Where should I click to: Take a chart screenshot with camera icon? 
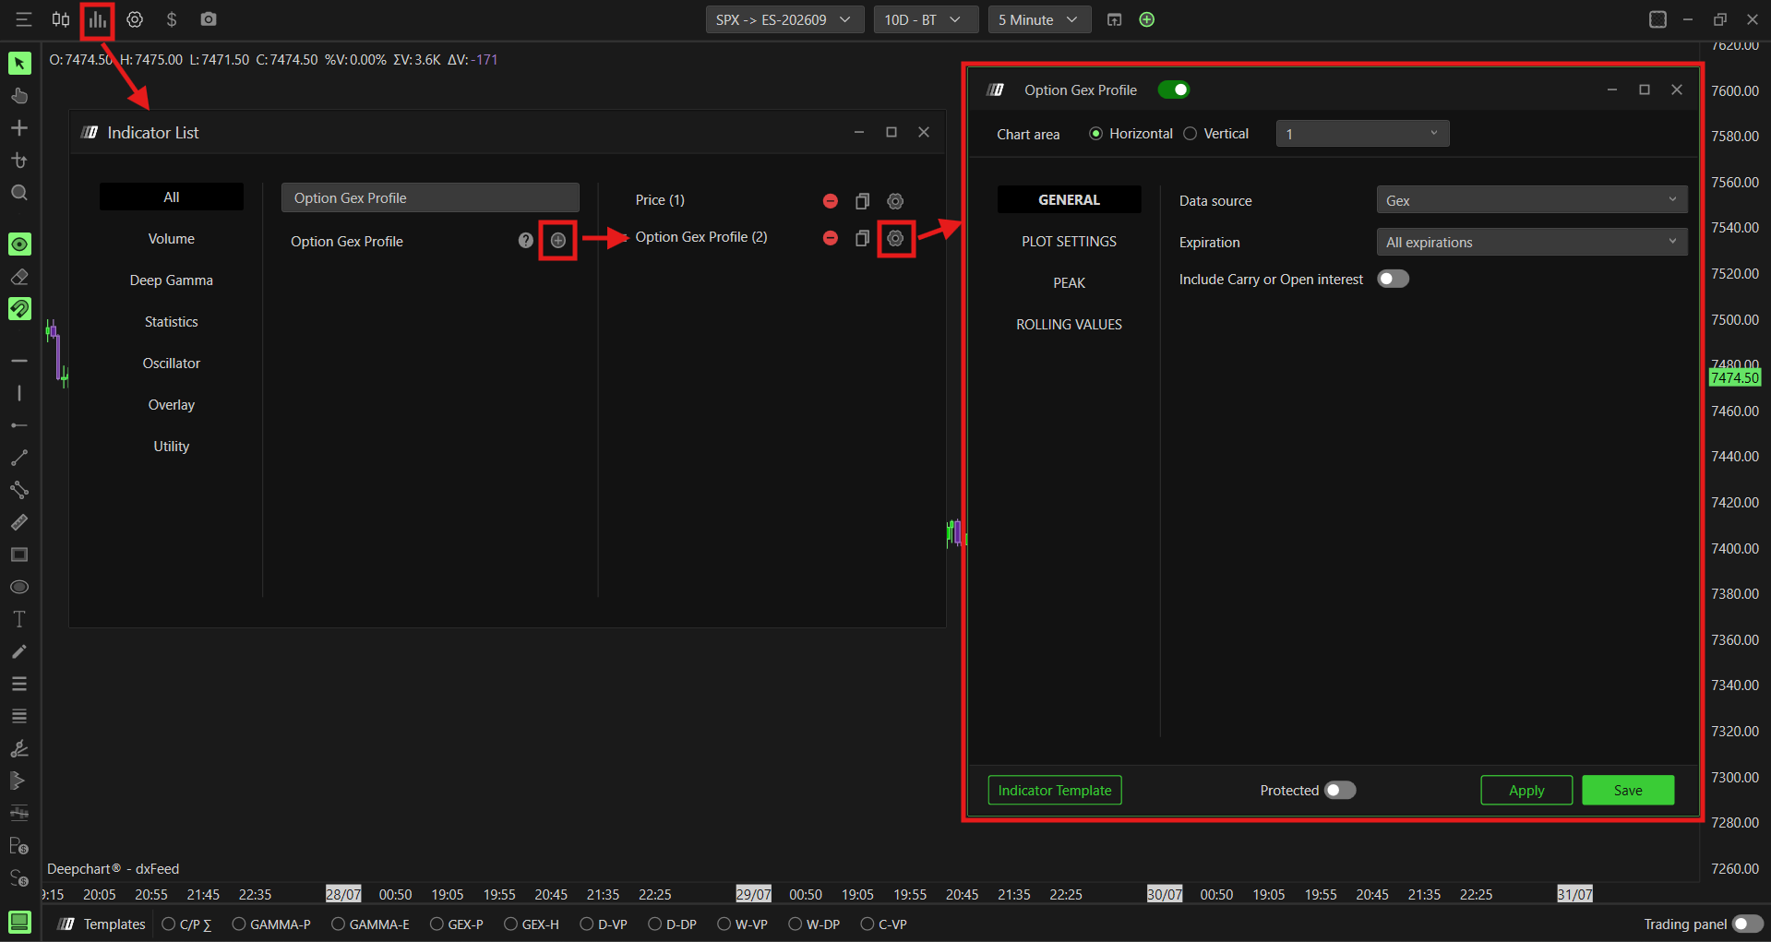[209, 19]
